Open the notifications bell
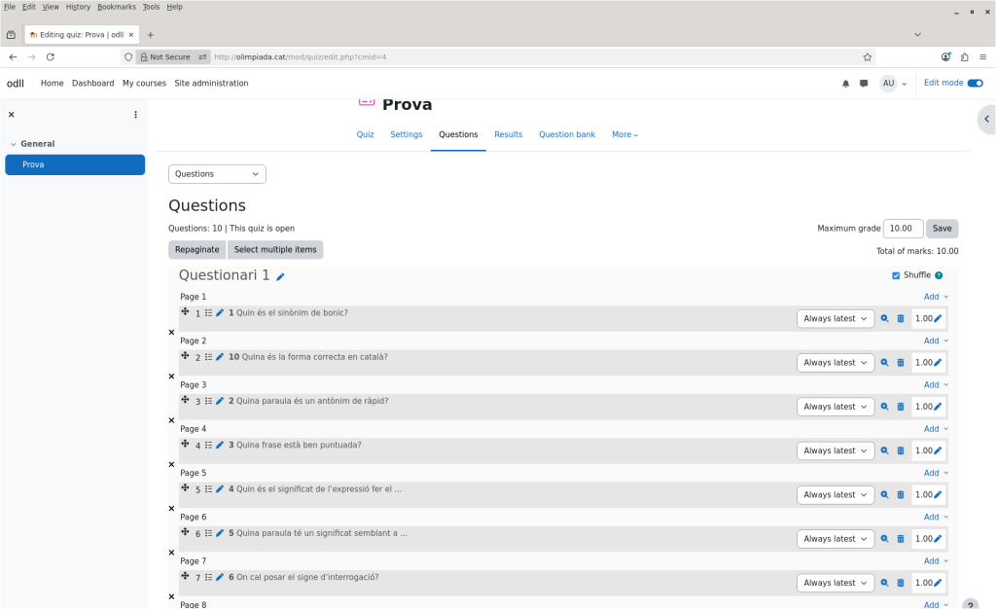996x609 pixels. point(845,84)
